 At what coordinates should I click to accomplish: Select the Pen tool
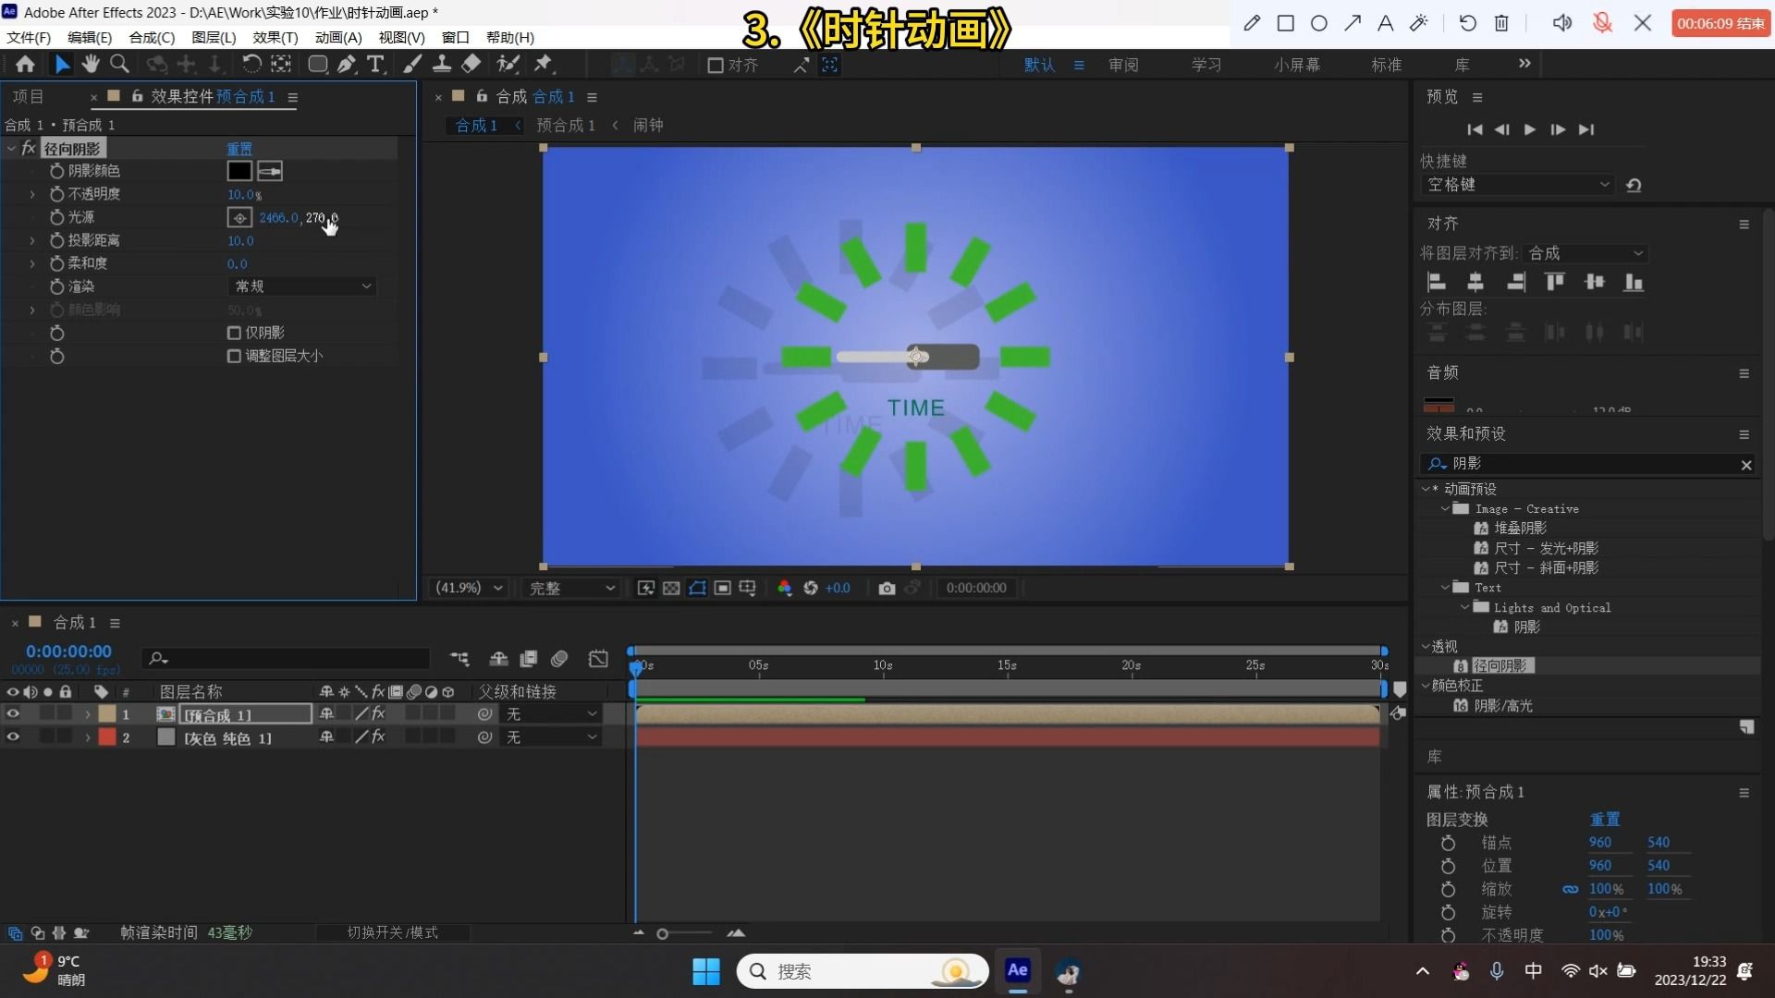[347, 64]
